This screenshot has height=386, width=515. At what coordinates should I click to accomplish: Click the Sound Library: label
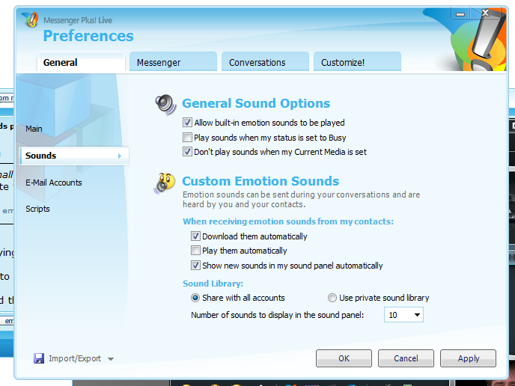213,284
